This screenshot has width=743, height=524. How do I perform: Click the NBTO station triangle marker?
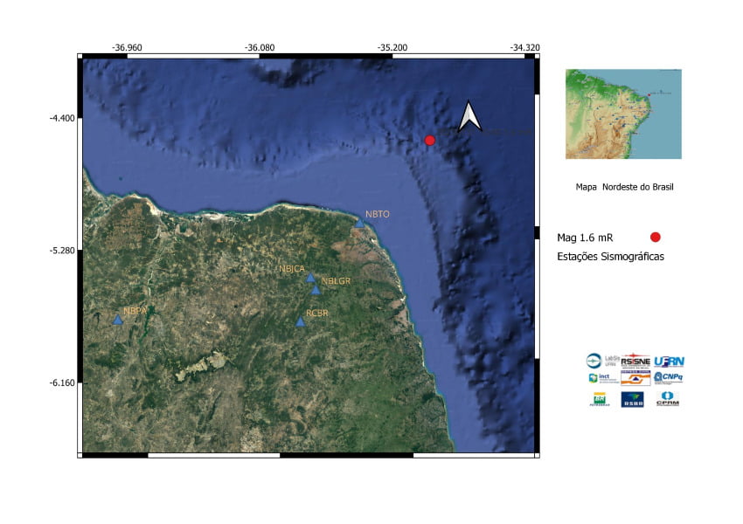(359, 224)
